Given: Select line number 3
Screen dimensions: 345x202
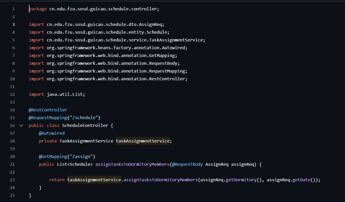Looking at the screenshot, I should click(13, 24).
